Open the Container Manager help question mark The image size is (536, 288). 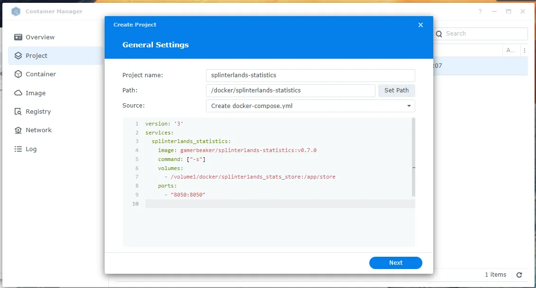click(480, 11)
